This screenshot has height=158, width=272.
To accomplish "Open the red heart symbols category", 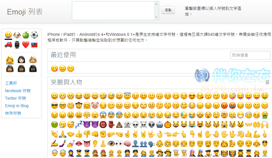I will 26,45.
